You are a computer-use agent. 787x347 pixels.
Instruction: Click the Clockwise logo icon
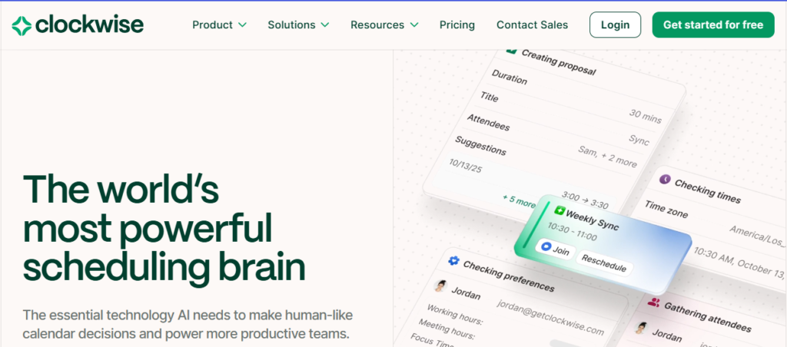pos(22,25)
